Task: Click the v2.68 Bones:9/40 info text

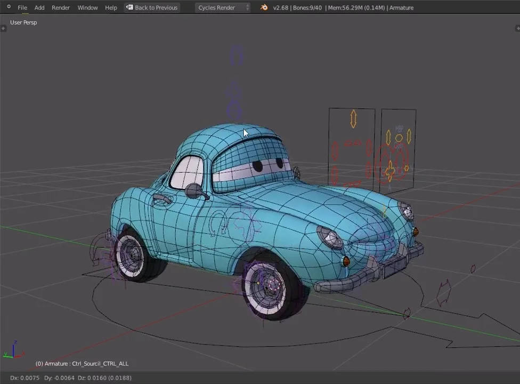Action: pos(297,7)
